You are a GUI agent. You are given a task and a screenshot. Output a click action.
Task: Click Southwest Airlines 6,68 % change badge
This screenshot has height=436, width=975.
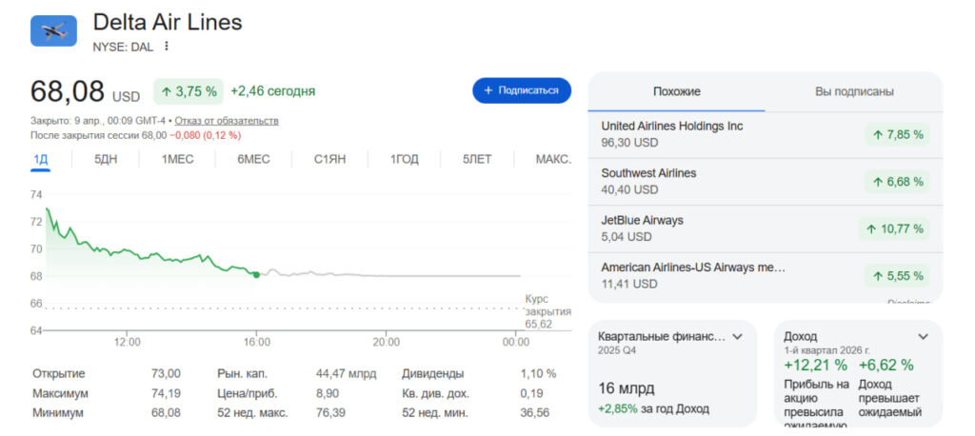tap(896, 182)
